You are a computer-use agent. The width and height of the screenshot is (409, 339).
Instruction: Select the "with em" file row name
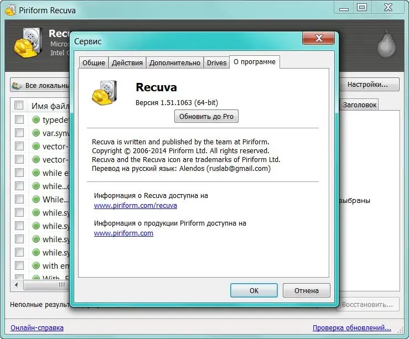(56, 266)
